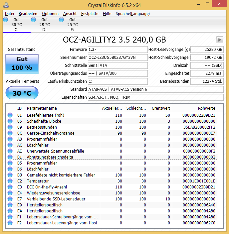229x234 pixels.
Task: Click the Parametername column header
Action: coord(62,108)
